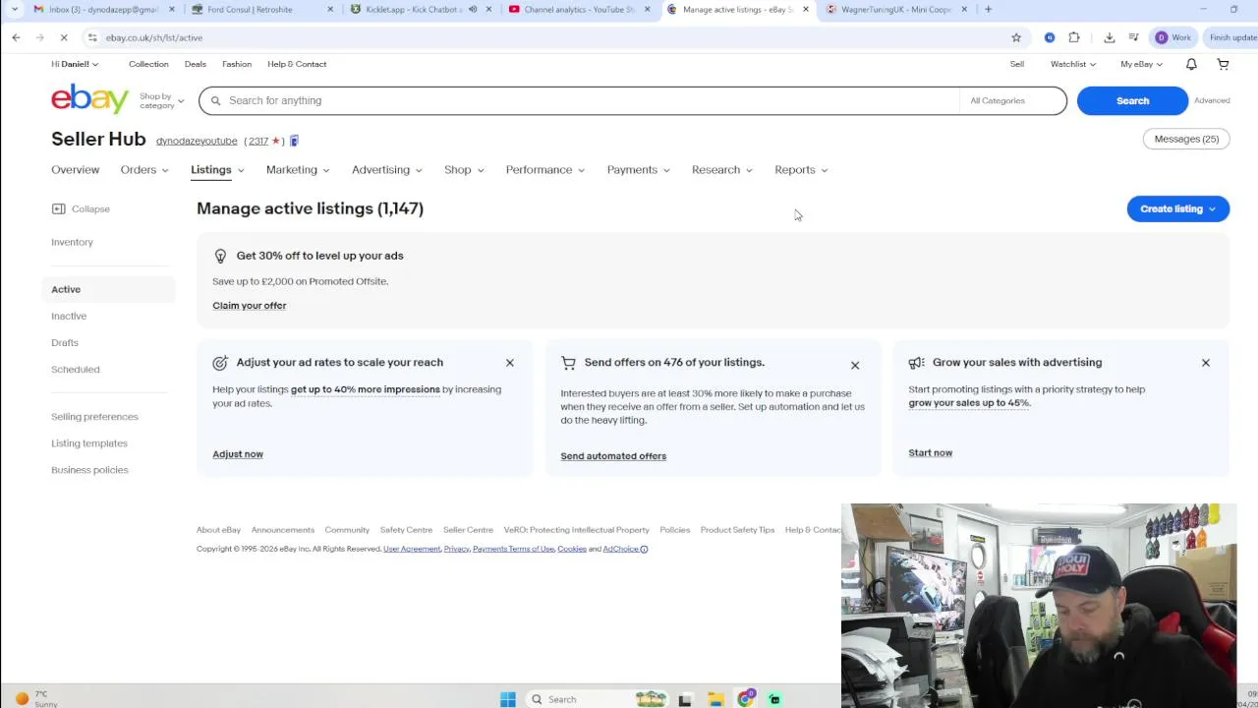Expand the Orders menu

pos(144,170)
